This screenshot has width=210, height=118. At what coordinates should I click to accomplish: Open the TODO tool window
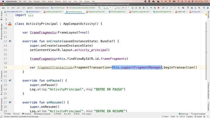click(7, 114)
